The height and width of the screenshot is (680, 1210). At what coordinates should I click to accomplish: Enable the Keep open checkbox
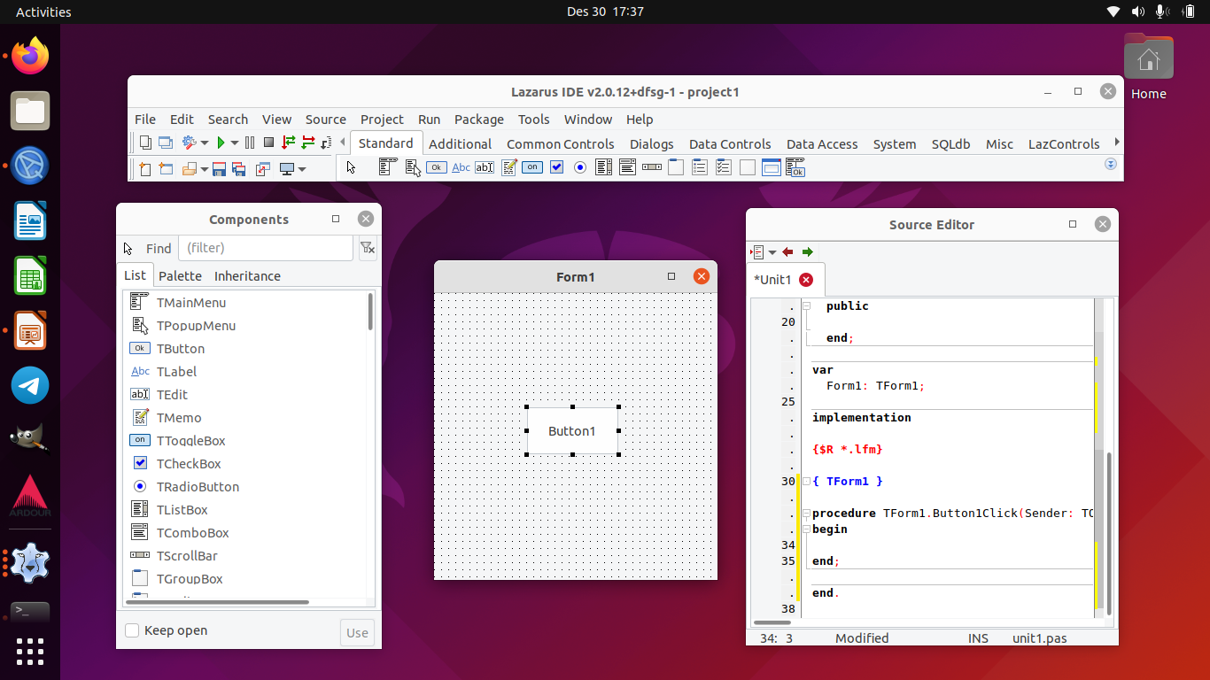(x=132, y=630)
